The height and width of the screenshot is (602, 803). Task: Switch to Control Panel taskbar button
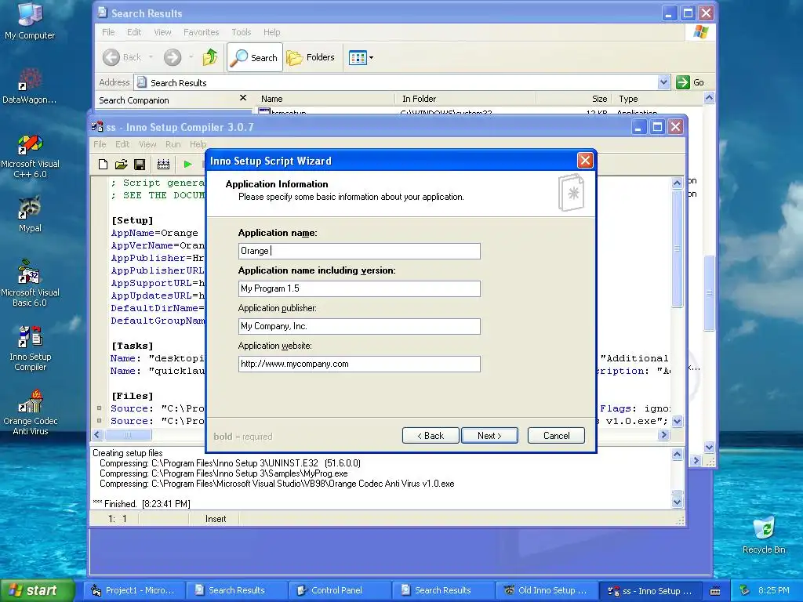(340, 590)
